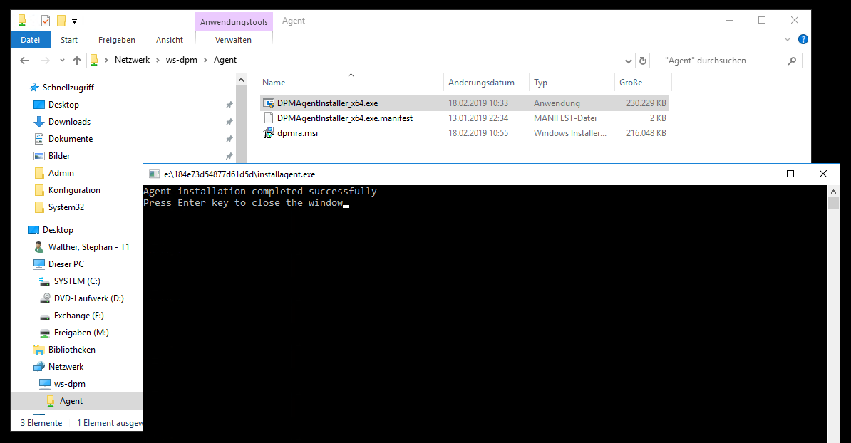Expand the address bar history dropdown
851x443 pixels.
(x=629, y=61)
